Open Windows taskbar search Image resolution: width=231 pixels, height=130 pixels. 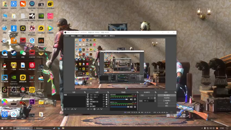click(x=6, y=128)
